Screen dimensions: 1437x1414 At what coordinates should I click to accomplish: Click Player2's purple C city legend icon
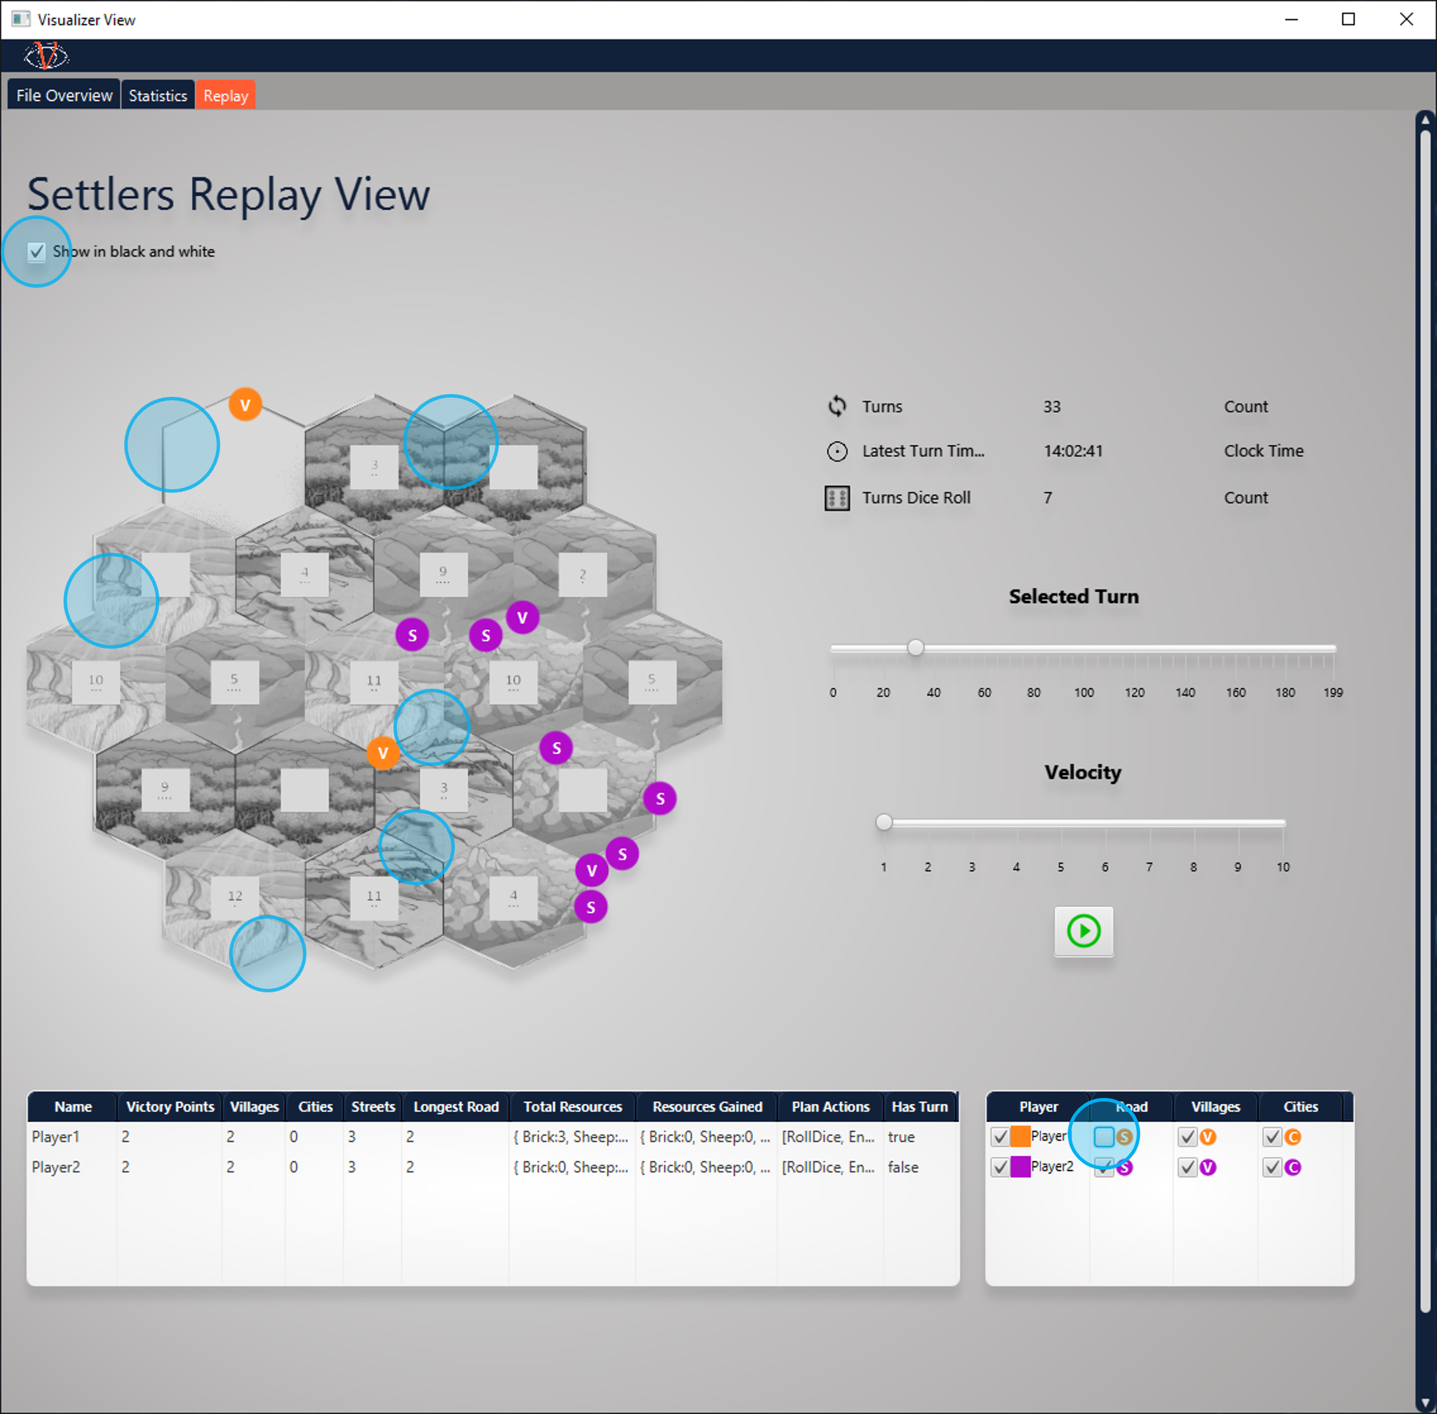pyautogui.click(x=1293, y=1168)
